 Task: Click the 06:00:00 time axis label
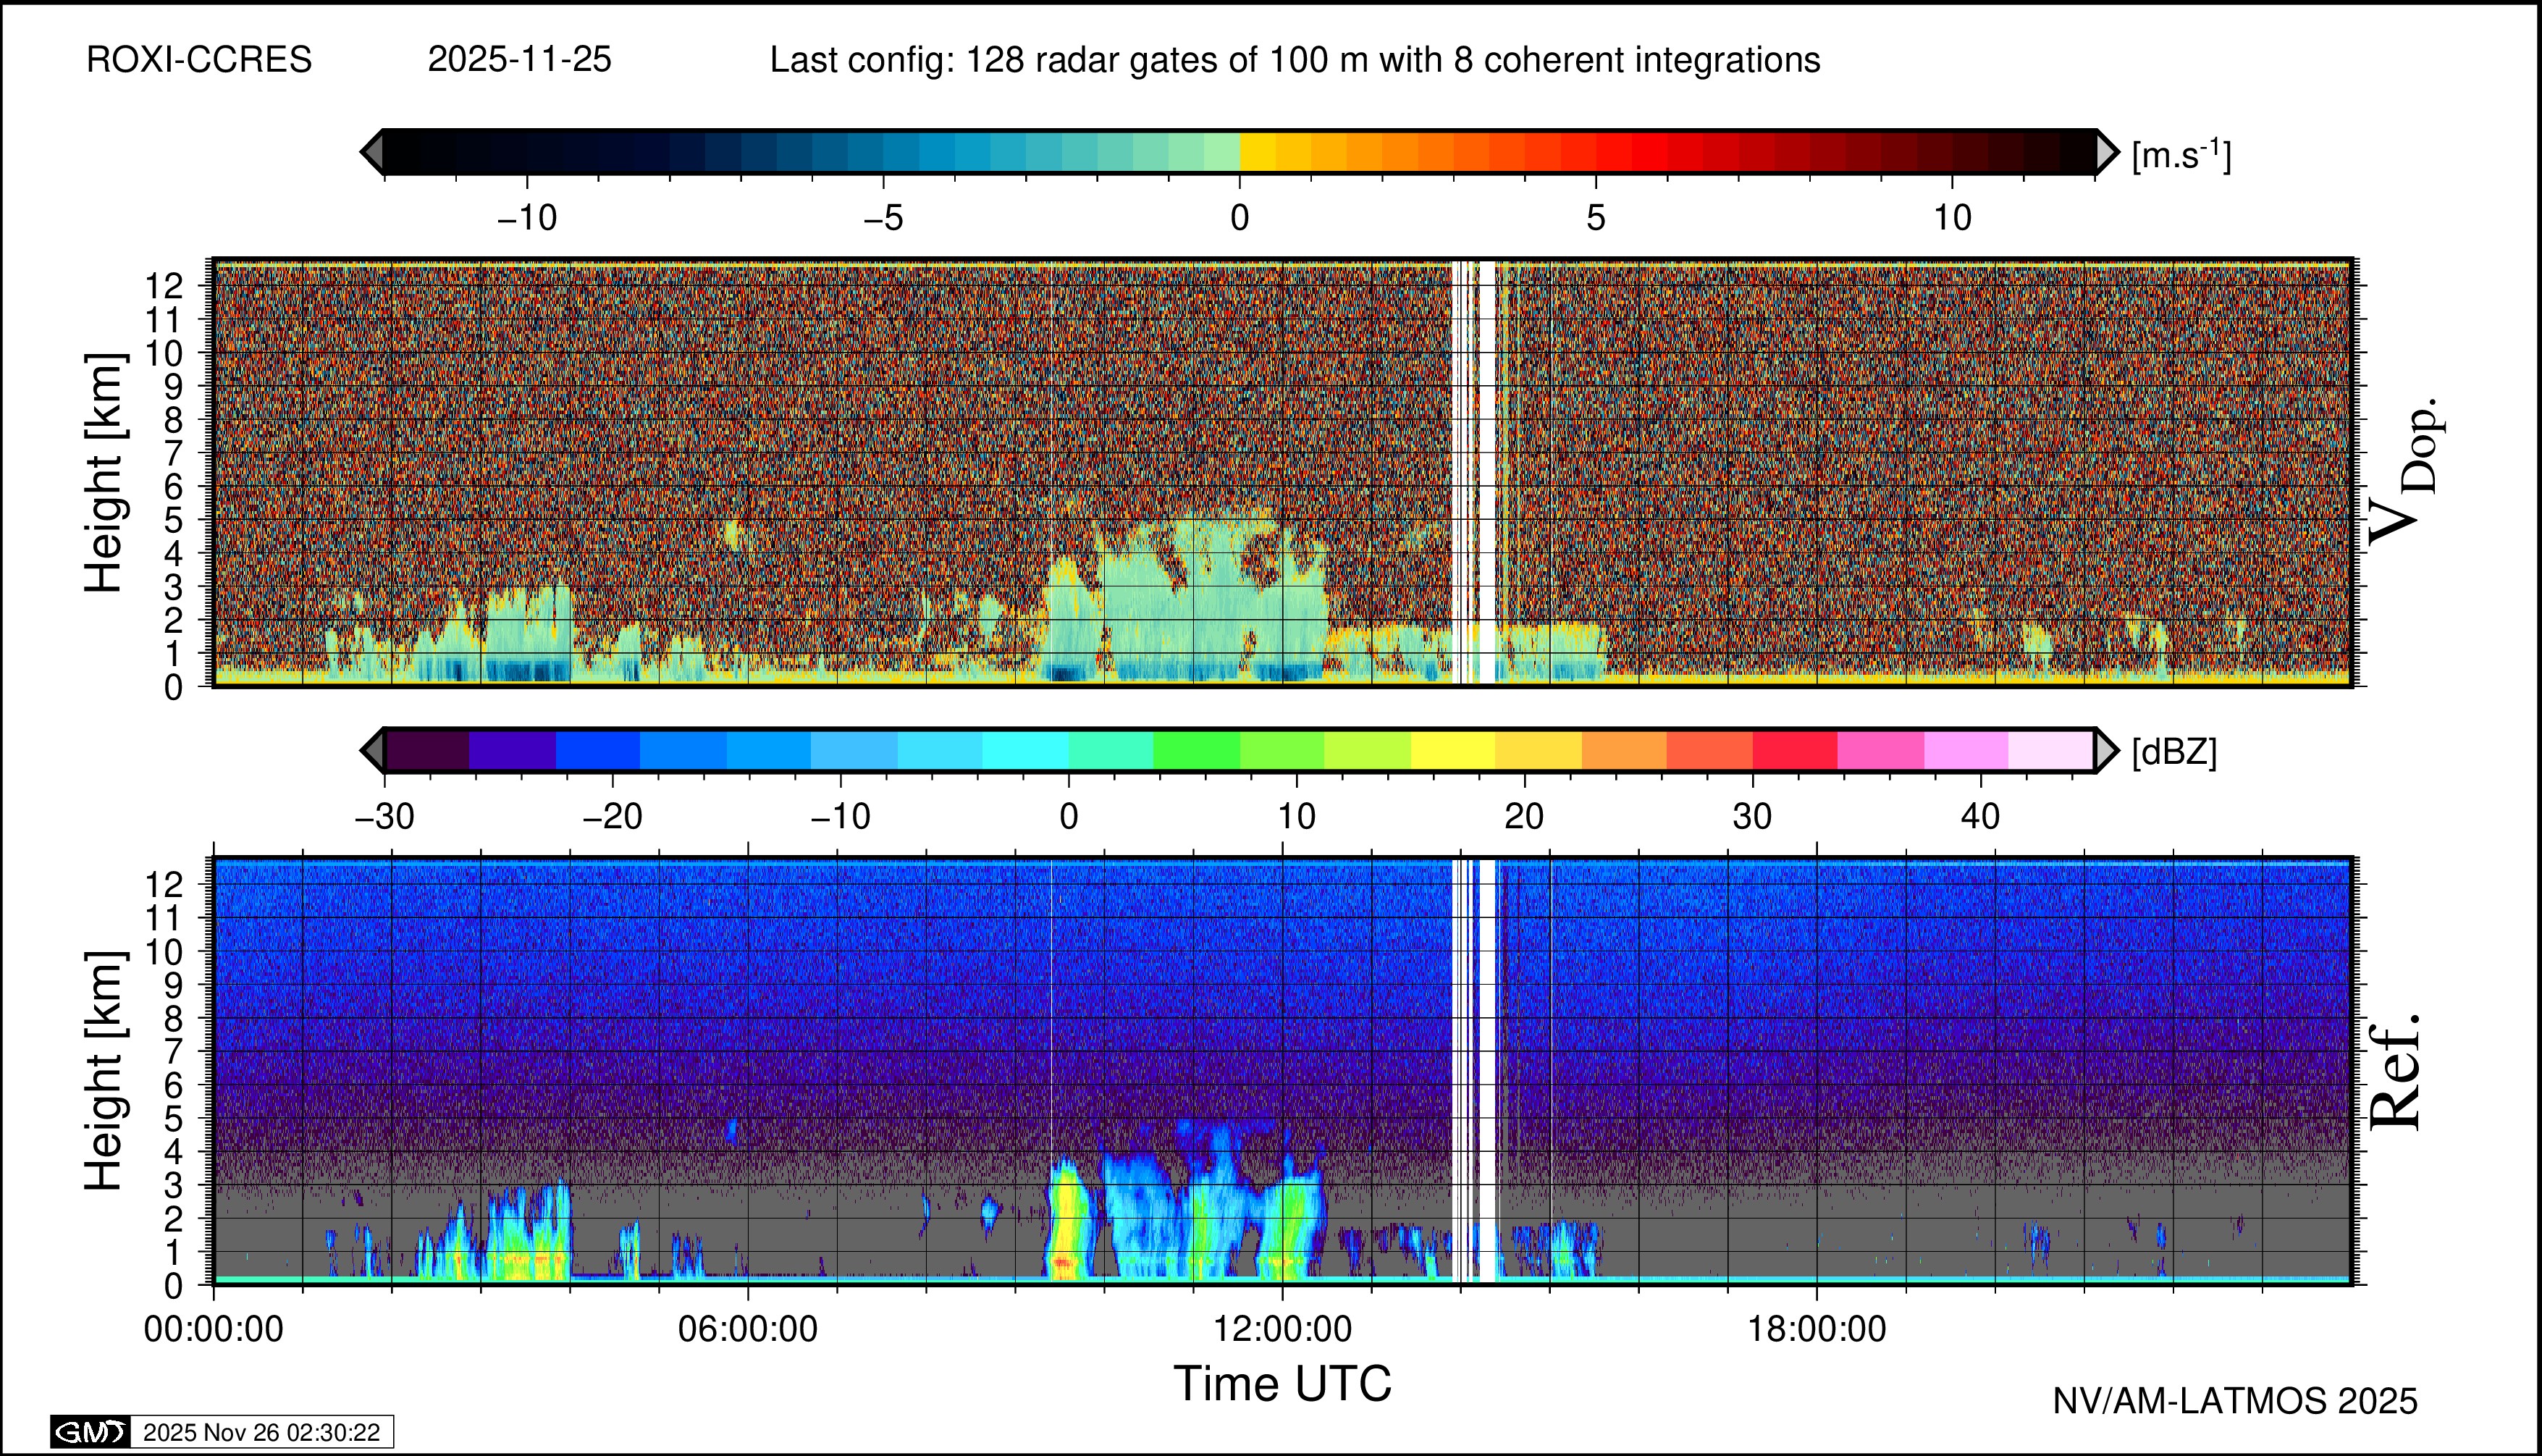(748, 1329)
